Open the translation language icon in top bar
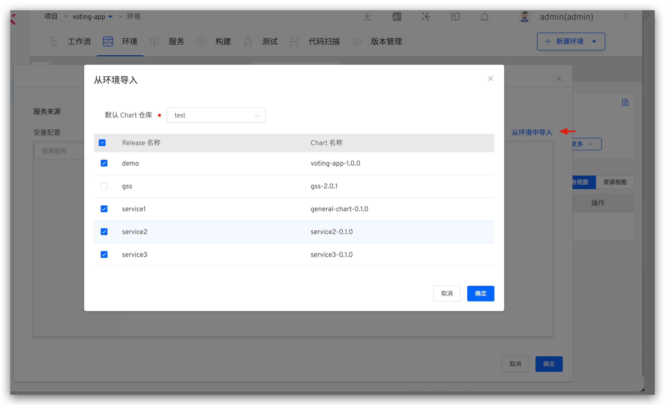The height and width of the screenshot is (405, 665). 397,16
